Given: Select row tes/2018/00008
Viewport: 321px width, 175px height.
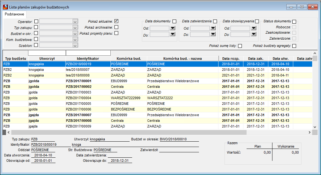Looking at the screenshot, I should click(157, 75).
